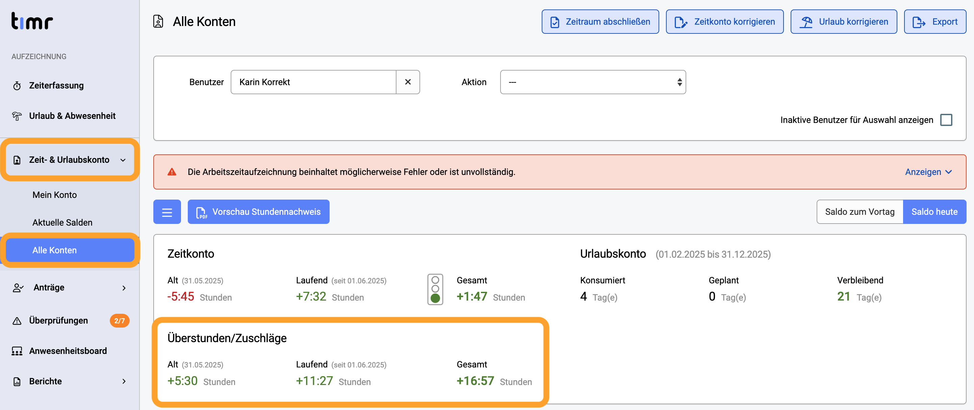
Task: Click the Alle Konten page header icon
Action: click(x=158, y=22)
